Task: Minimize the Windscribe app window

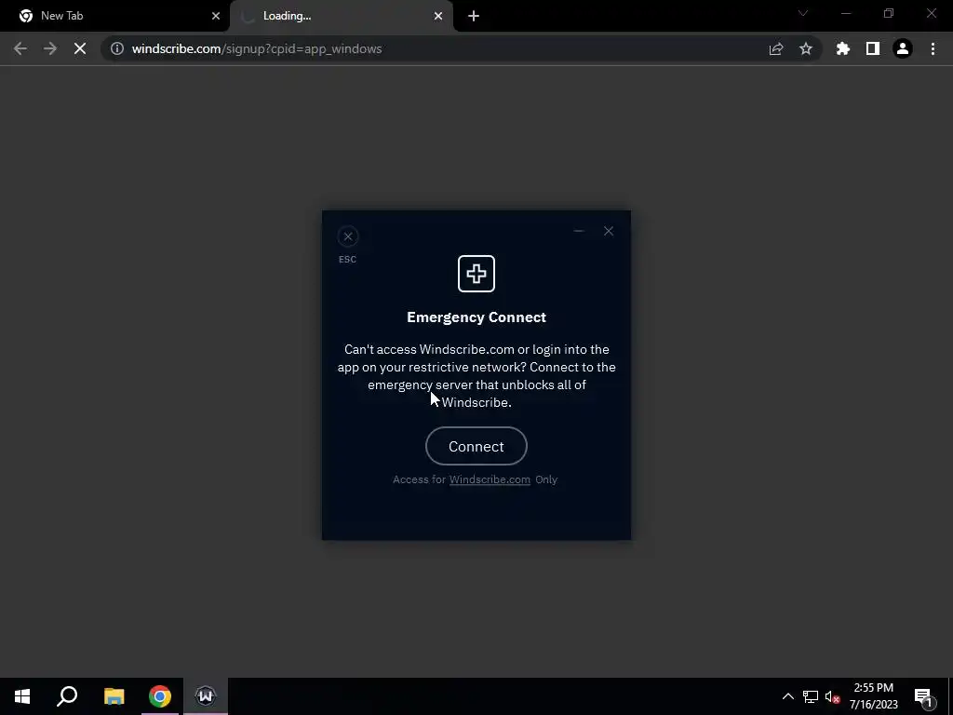Action: coord(579,231)
